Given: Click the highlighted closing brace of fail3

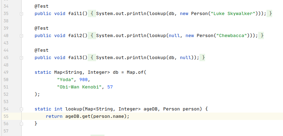Looking at the screenshot, I should click(202, 58).
